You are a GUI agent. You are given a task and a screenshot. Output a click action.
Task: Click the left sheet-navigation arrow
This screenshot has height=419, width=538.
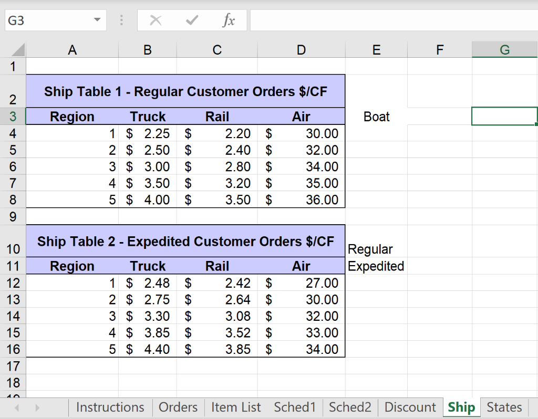coord(16,407)
